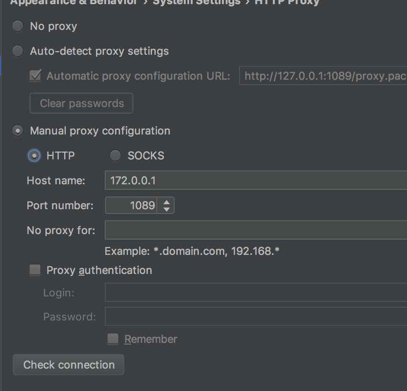Select the No proxy radio option
The image size is (407, 391).
(x=18, y=26)
